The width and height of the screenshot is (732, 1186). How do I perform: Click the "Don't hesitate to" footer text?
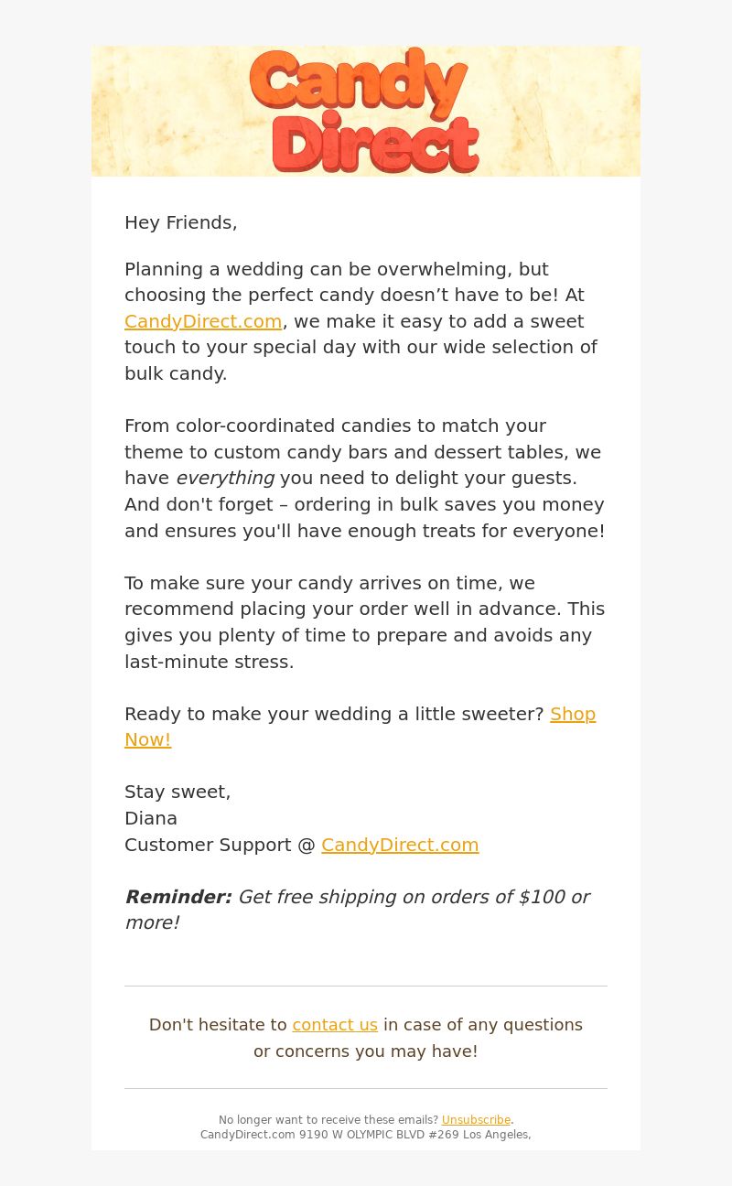pyautogui.click(x=218, y=1025)
